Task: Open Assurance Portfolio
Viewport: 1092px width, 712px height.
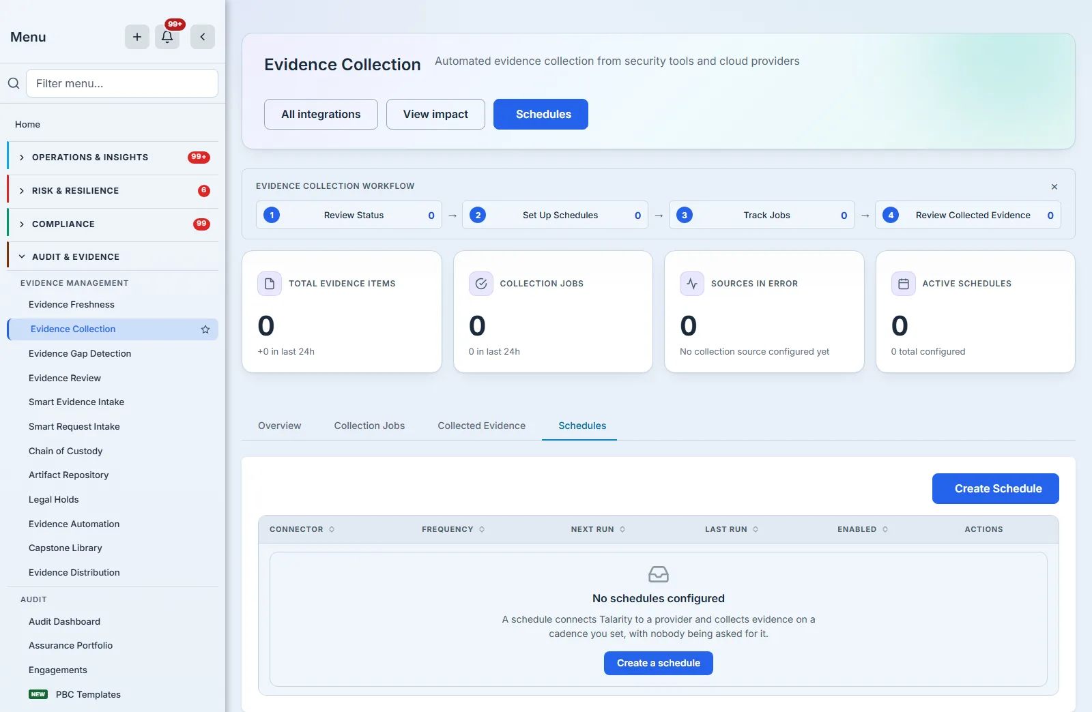Action: pos(113,646)
